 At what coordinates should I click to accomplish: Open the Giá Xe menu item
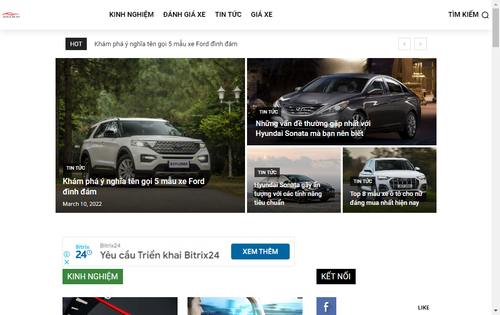coord(261,15)
